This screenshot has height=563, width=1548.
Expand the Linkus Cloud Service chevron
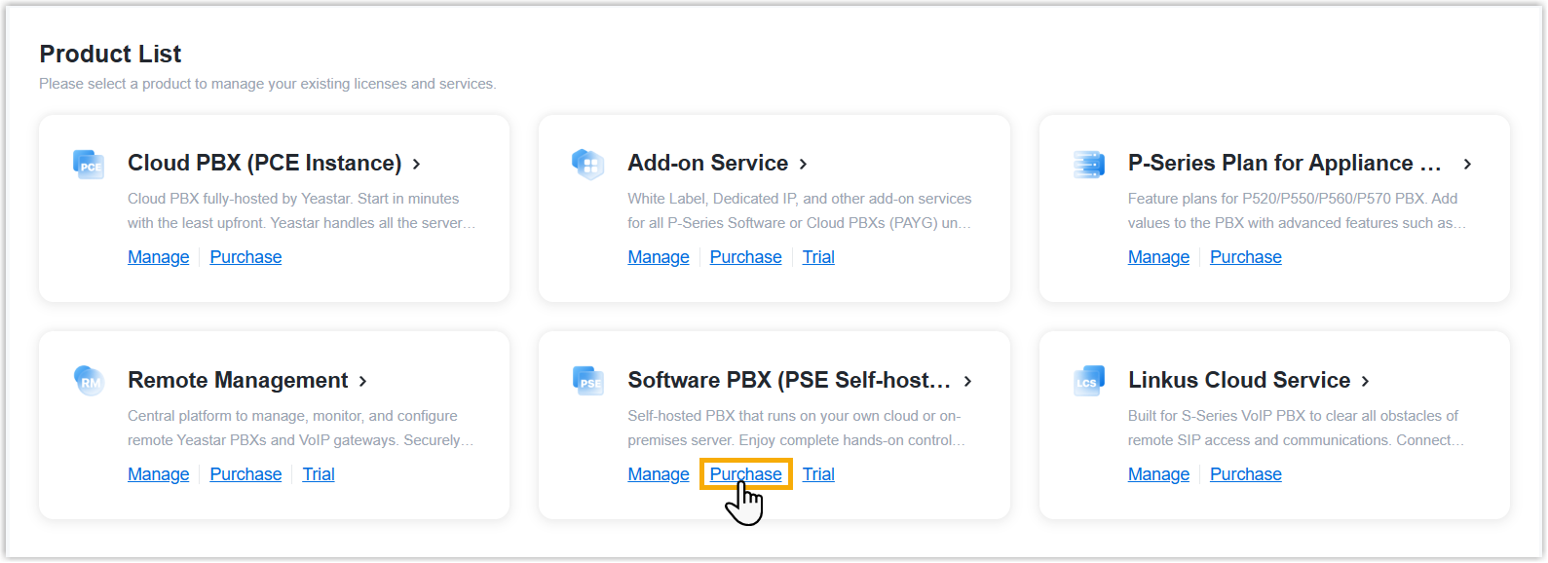pyautogui.click(x=1366, y=381)
